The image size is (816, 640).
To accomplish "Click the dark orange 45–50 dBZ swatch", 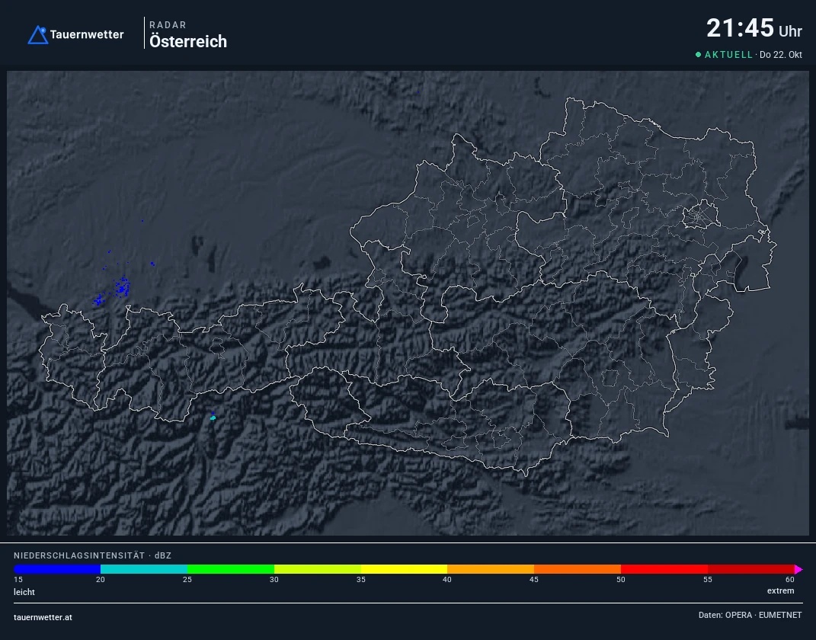I will (x=578, y=569).
